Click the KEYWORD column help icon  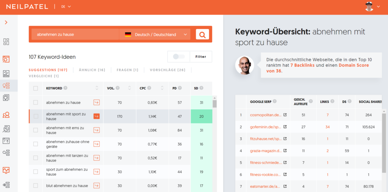(x=65, y=88)
